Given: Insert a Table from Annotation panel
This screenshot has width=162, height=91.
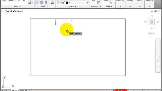Looking at the screenshot, I should click(99, 3).
